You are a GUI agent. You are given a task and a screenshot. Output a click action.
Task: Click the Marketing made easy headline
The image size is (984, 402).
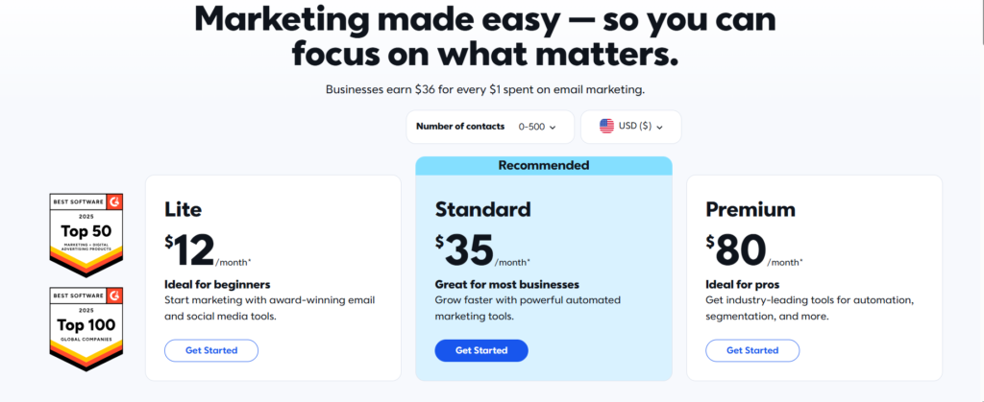[x=485, y=36]
